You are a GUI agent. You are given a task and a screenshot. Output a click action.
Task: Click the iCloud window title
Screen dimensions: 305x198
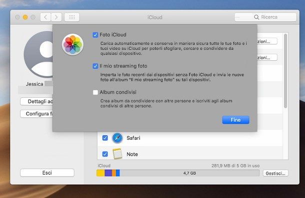(x=155, y=17)
